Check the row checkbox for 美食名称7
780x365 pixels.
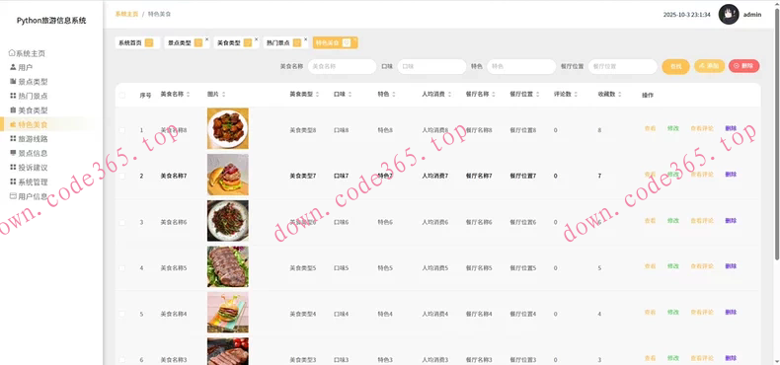click(122, 176)
